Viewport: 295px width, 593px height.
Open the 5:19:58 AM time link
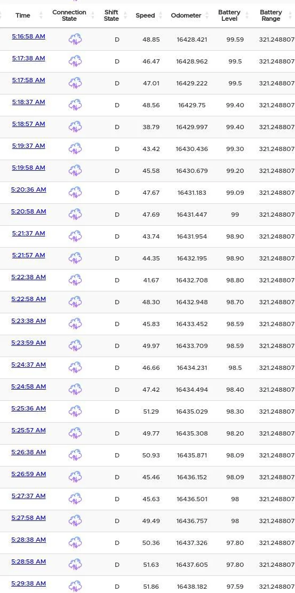click(x=28, y=168)
